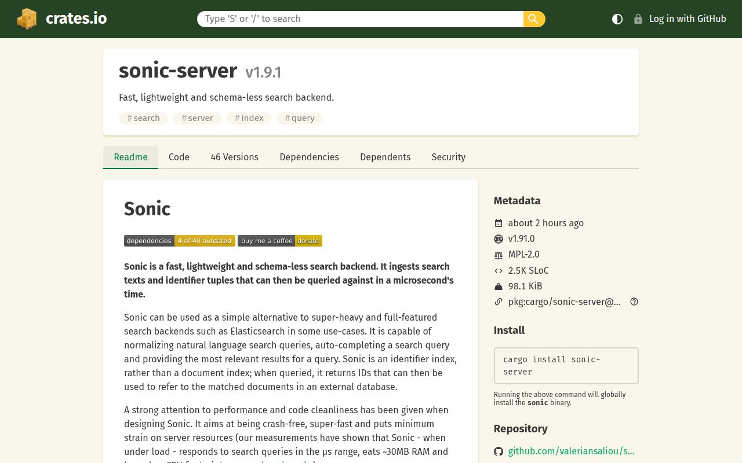Click the 2.5K SLoC value
Image resolution: width=742 pixels, height=463 pixels.
[x=529, y=270]
